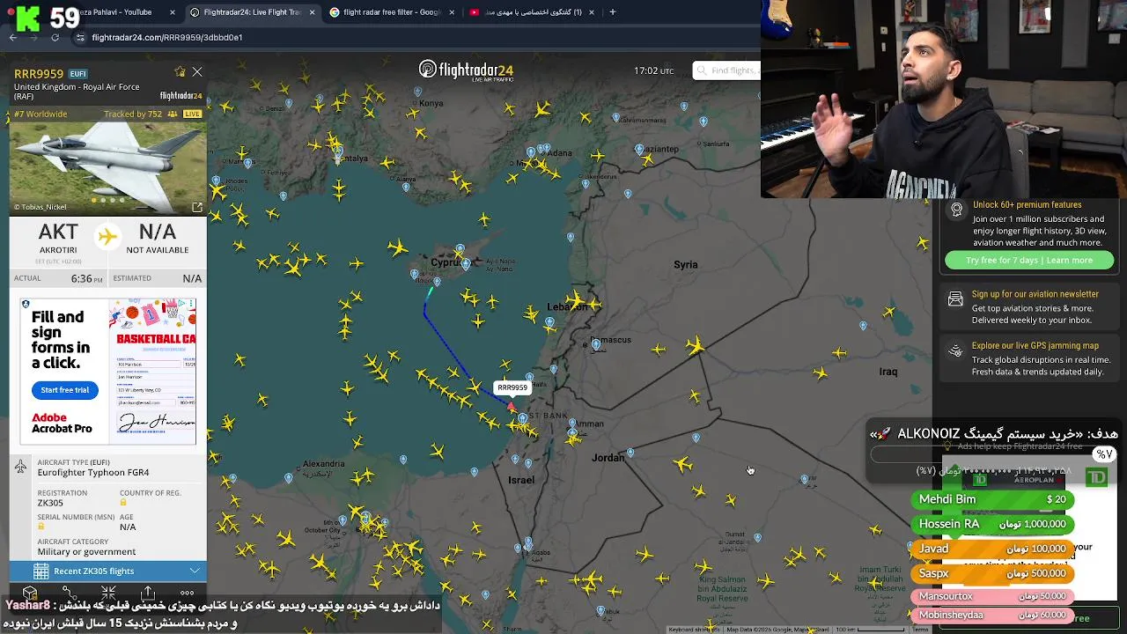Click the address bar URL flightradar24.com

click(x=166, y=38)
